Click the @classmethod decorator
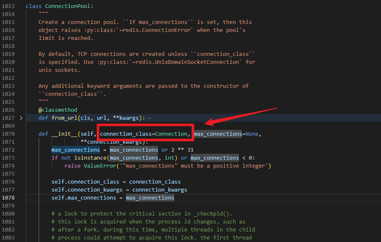The width and height of the screenshot is (381, 242). (x=58, y=110)
